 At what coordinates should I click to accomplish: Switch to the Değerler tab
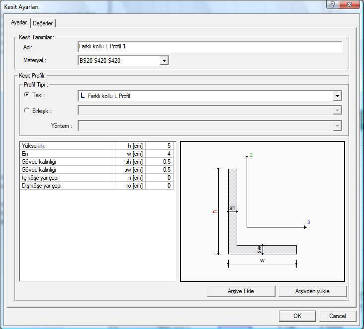(43, 23)
